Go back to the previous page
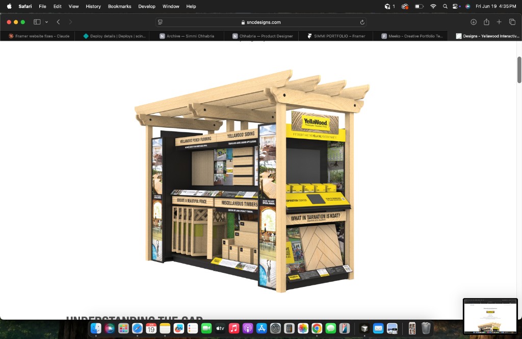522x339 pixels. pos(58,22)
